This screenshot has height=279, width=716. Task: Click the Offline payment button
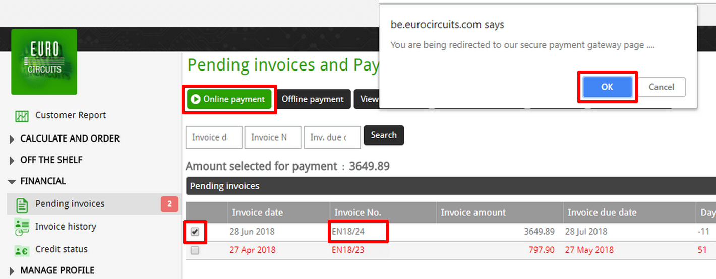(x=313, y=99)
